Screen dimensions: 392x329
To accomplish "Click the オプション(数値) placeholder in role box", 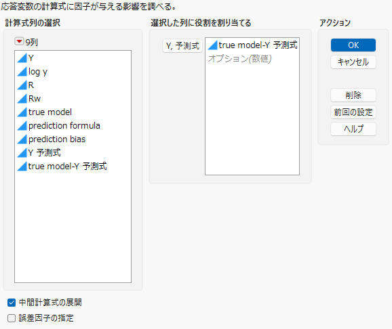I will [239, 59].
